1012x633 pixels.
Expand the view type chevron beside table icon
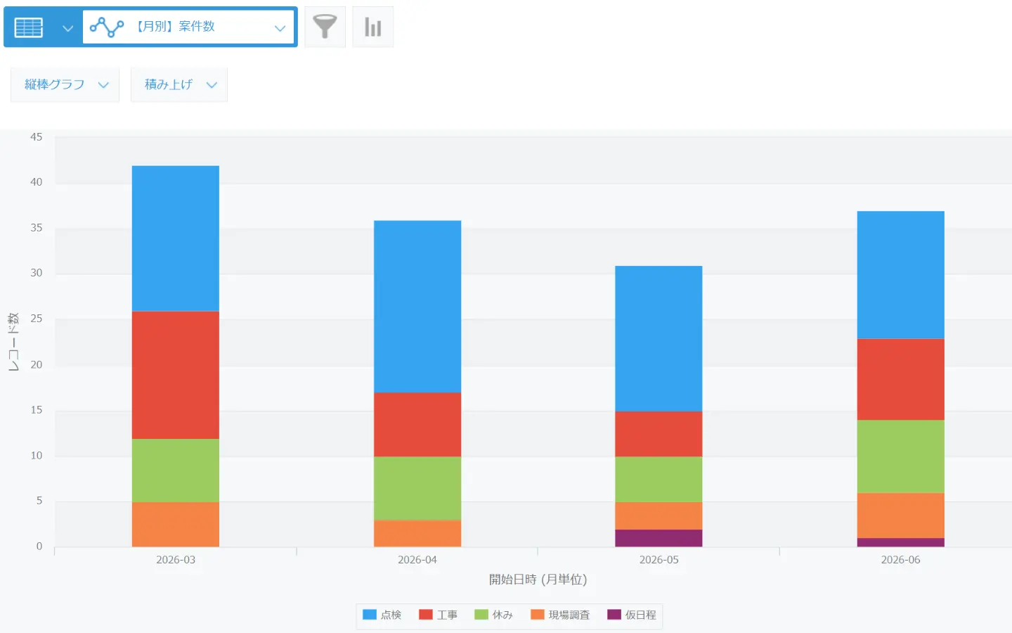(x=67, y=28)
